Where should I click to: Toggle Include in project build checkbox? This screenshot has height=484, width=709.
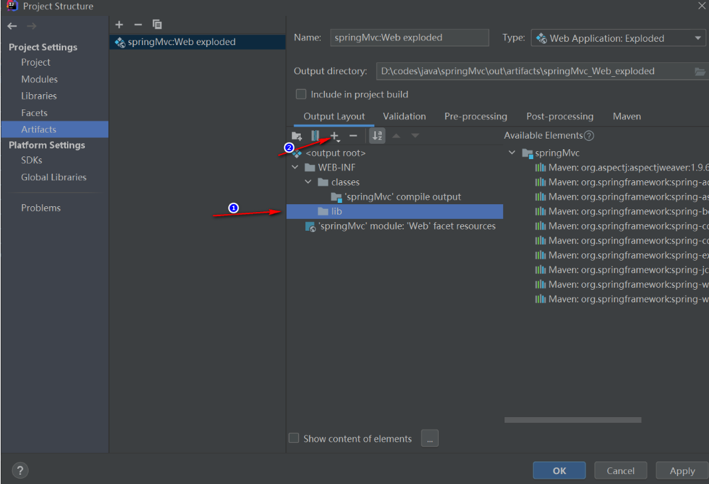(x=301, y=94)
